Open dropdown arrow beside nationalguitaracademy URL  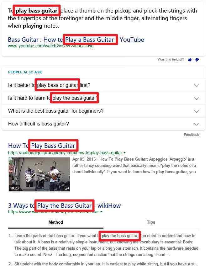click(x=124, y=153)
